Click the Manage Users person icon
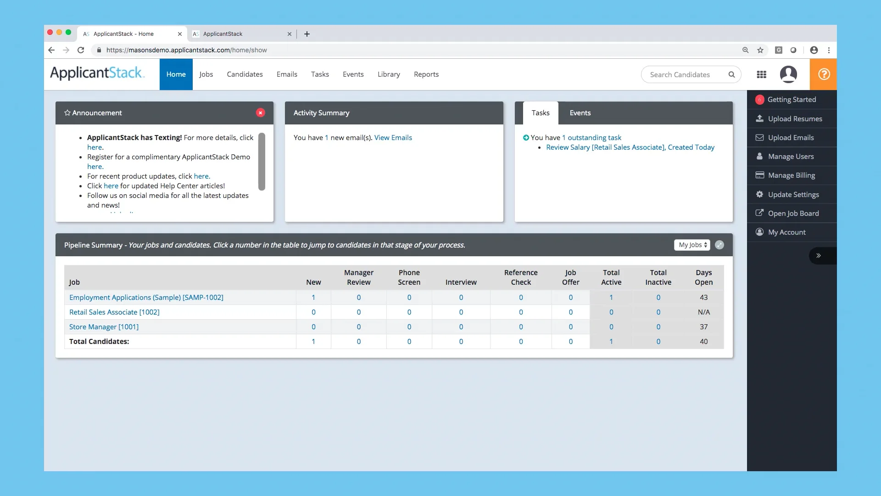 pyautogui.click(x=760, y=156)
